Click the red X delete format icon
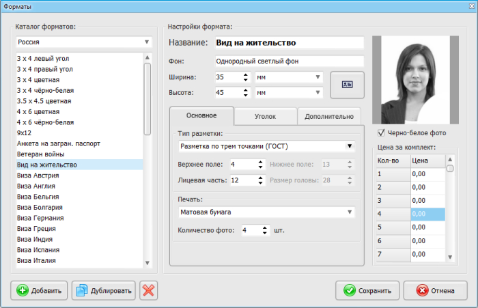Screen dimensions: 478x308 148,290
